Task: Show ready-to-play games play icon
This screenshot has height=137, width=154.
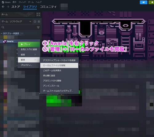Action: (x=39, y=21)
